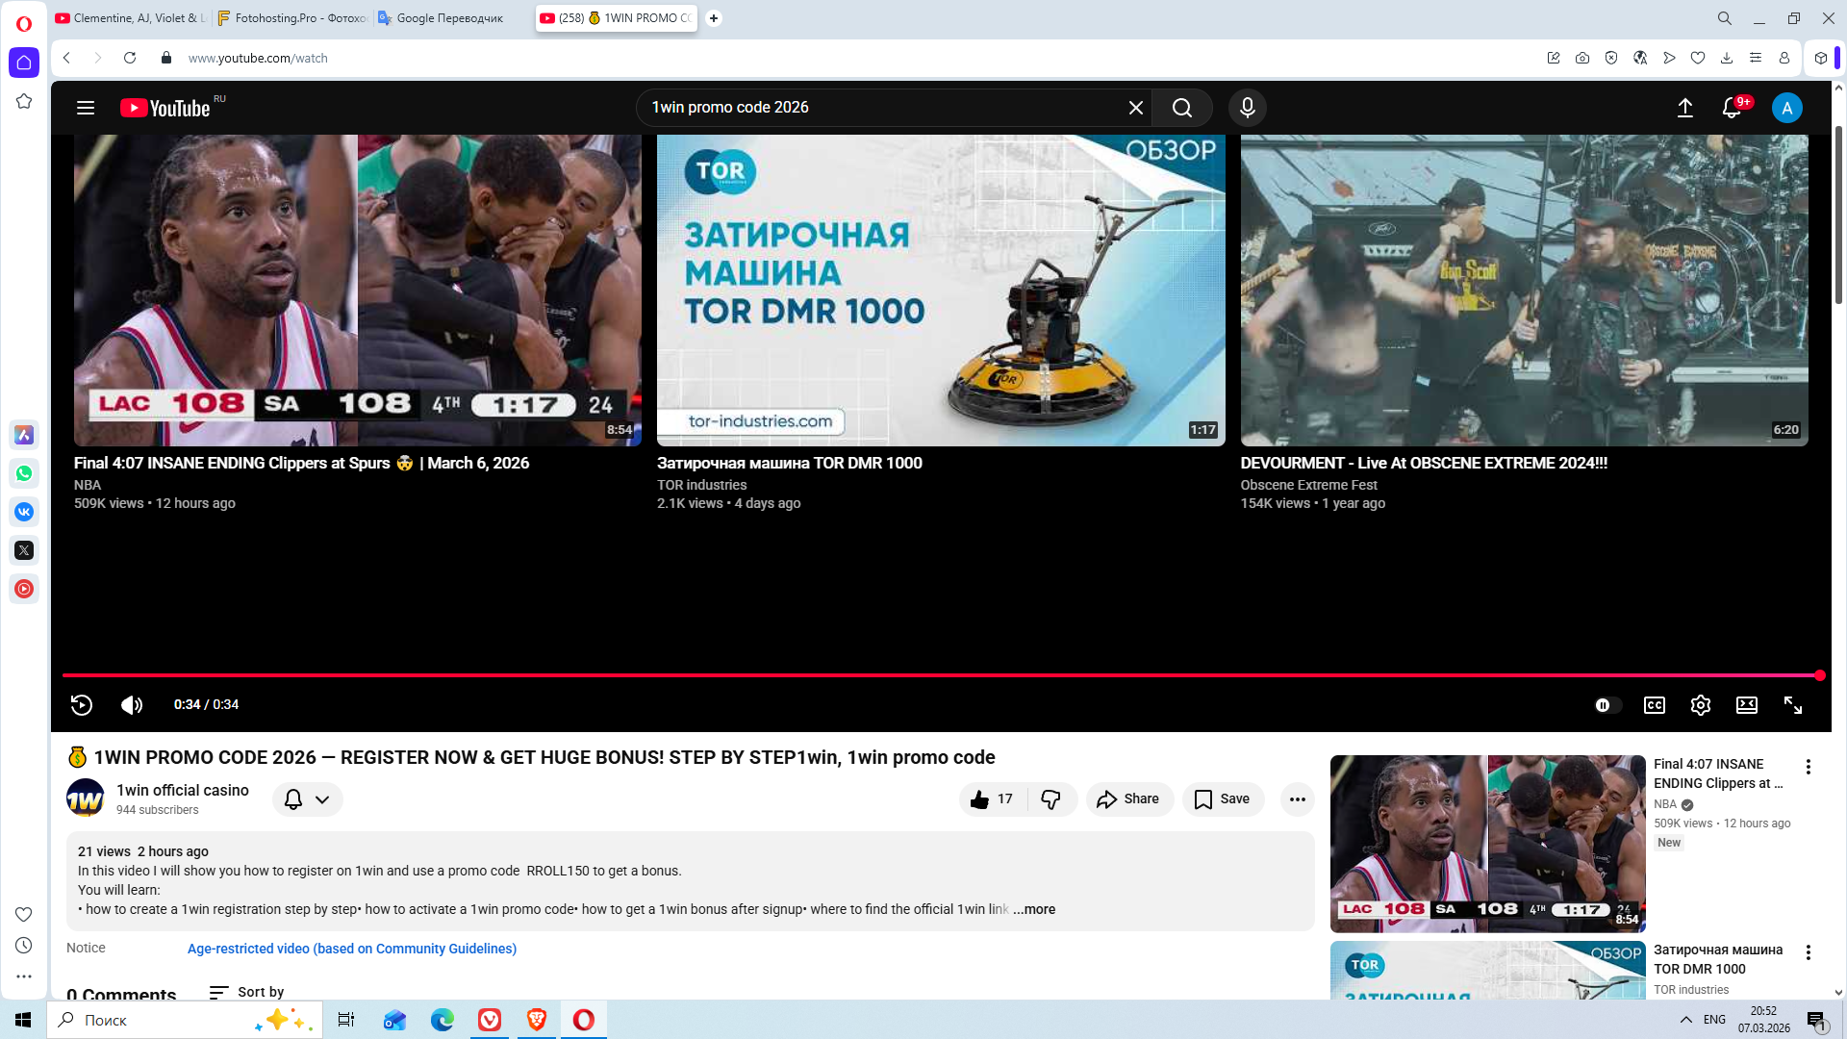Open Sort by comments dropdown
This screenshot has width=1847, height=1039.
tap(246, 992)
